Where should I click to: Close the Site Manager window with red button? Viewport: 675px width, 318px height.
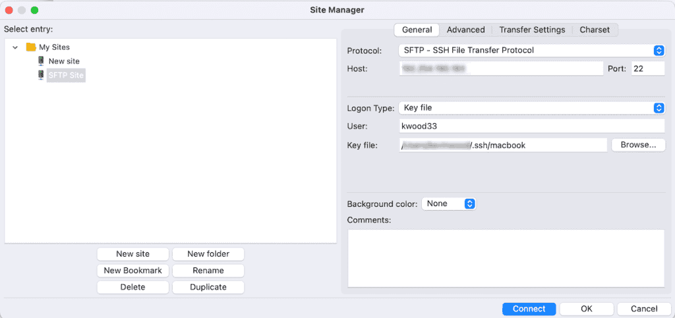click(x=9, y=10)
